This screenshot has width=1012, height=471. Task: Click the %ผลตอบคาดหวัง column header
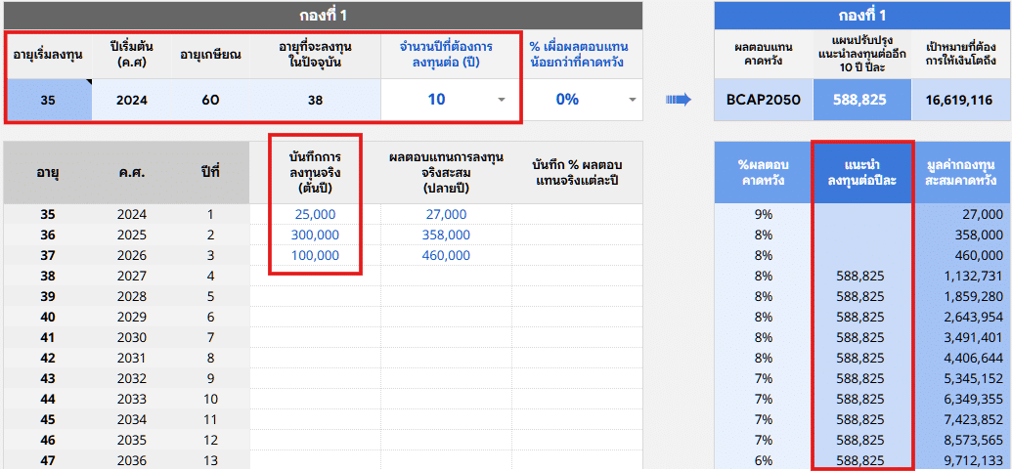tap(764, 172)
